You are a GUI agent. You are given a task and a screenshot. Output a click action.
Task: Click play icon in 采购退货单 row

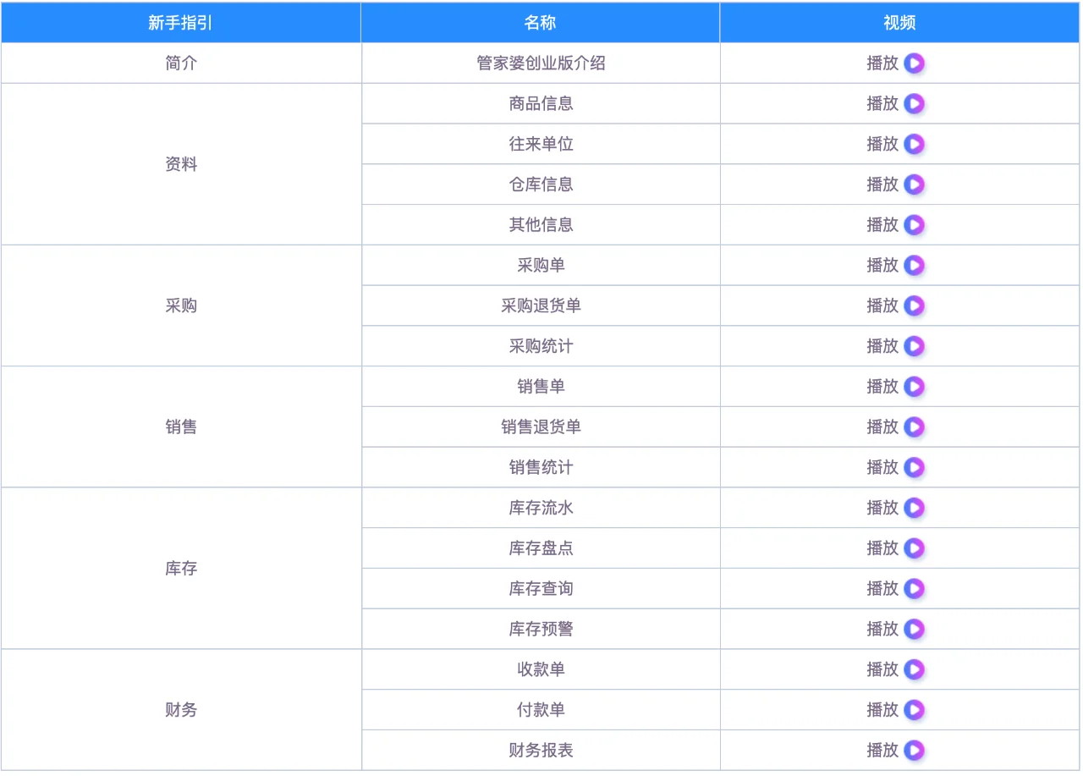tap(914, 306)
